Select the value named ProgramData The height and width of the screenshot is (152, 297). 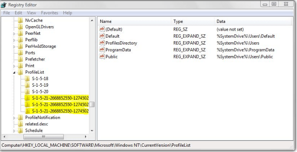tap(118, 50)
